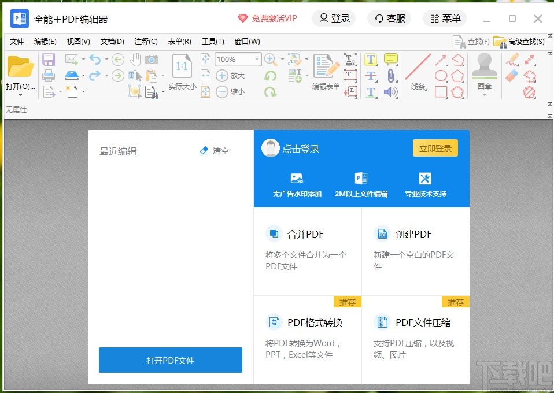Click the 客服 button

point(389,18)
